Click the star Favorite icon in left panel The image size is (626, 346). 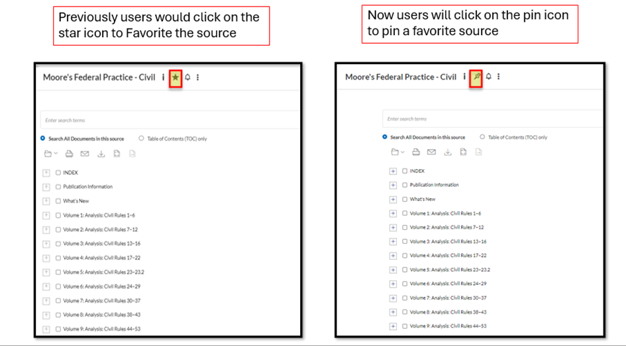pos(176,78)
